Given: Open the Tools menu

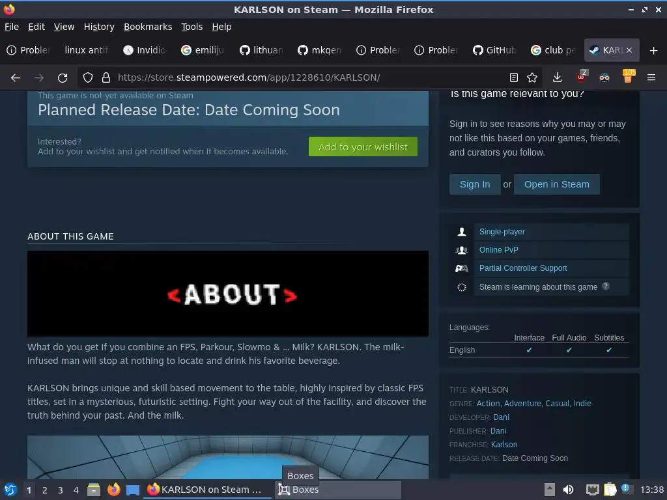Looking at the screenshot, I should [192, 27].
